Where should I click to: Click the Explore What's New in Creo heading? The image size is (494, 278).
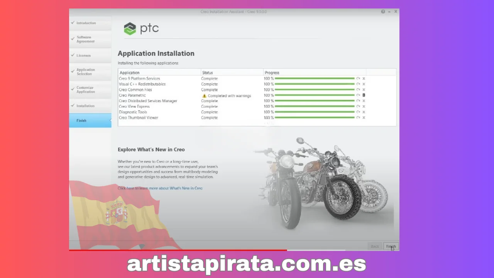click(x=151, y=149)
